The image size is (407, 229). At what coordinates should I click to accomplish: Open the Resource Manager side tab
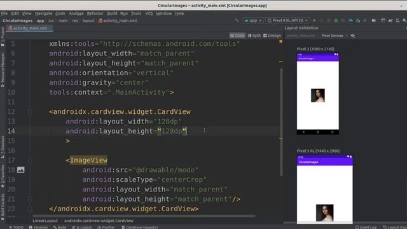click(x=3, y=70)
